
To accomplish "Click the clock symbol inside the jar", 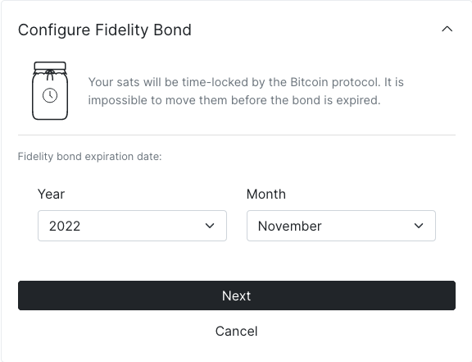I will [50, 95].
